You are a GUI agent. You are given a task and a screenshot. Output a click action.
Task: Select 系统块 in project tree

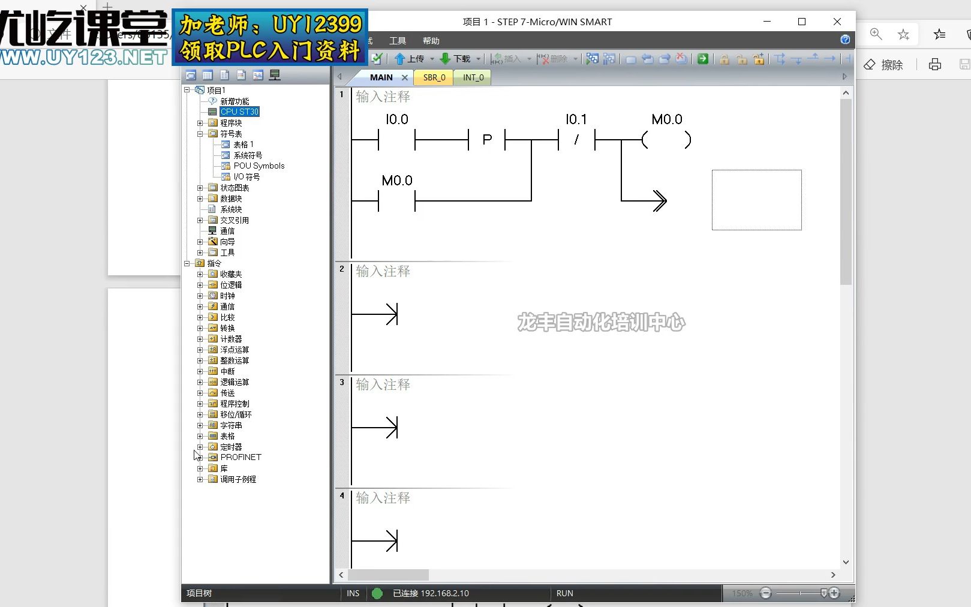coord(231,209)
